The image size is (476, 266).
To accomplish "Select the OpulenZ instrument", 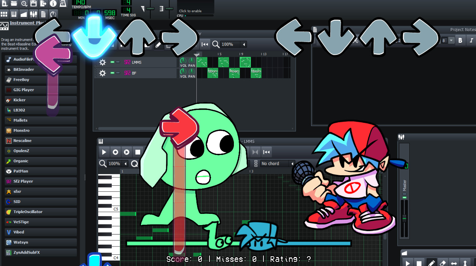I will coord(41,150).
